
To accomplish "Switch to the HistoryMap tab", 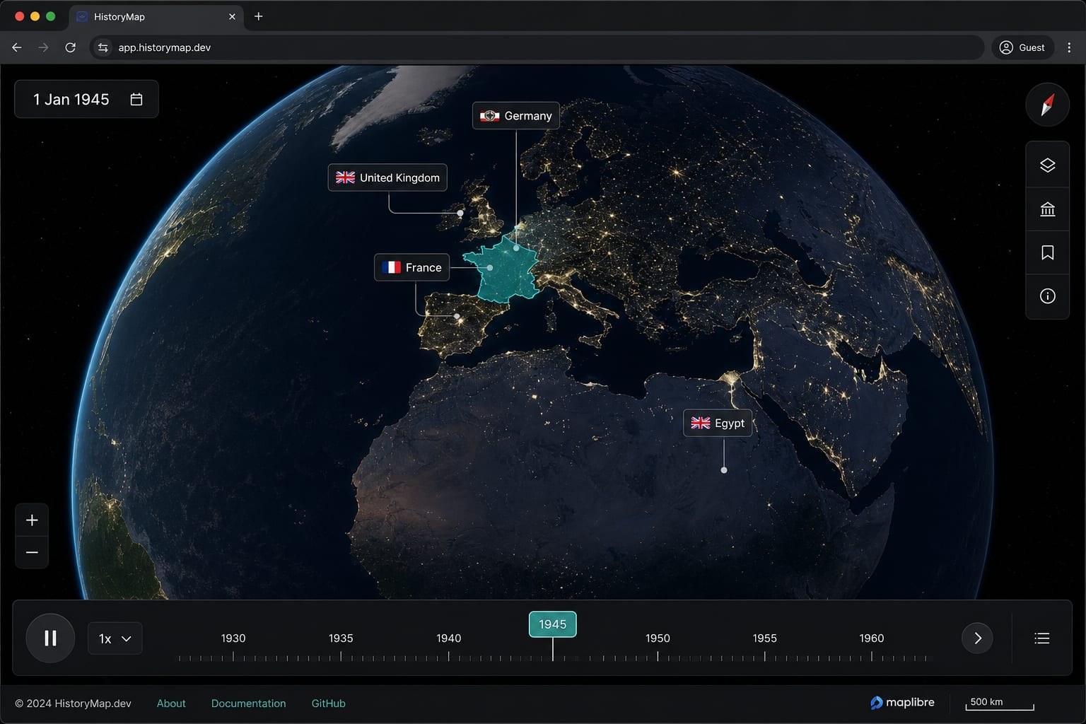I will [156, 16].
